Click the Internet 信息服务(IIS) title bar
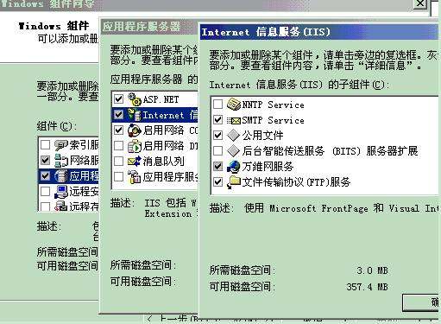 pyautogui.click(x=319, y=32)
